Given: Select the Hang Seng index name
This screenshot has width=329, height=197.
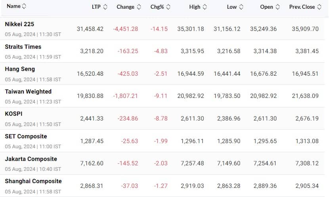Looking at the screenshot, I should click(20, 69).
